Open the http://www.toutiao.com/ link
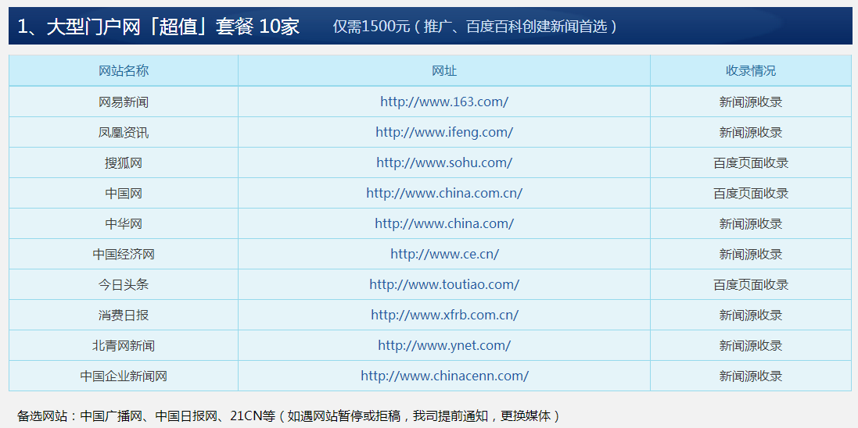This screenshot has width=858, height=428. (x=444, y=284)
